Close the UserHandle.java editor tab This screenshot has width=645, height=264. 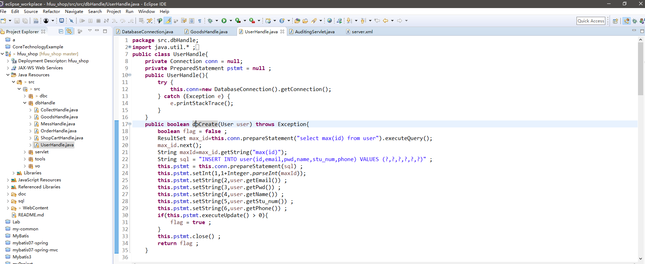[x=282, y=32]
